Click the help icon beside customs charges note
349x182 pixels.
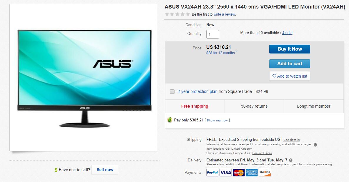tap(315, 145)
